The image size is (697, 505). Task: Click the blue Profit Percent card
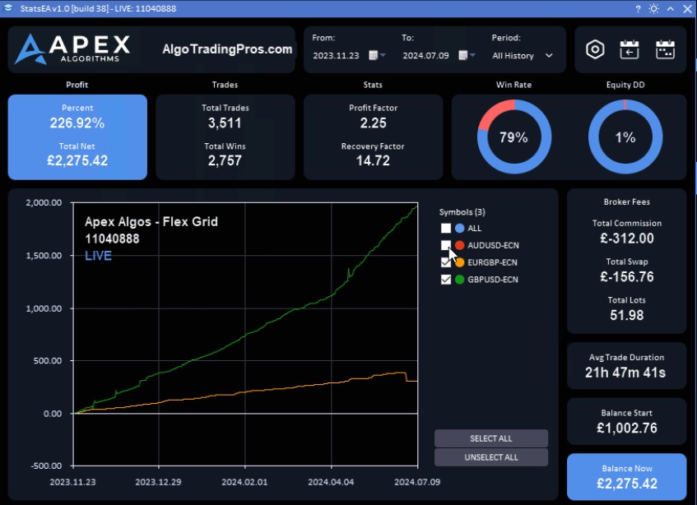click(77, 137)
